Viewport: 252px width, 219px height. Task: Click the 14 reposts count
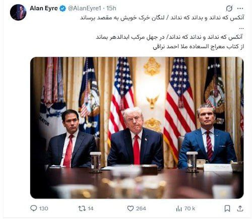90,208
